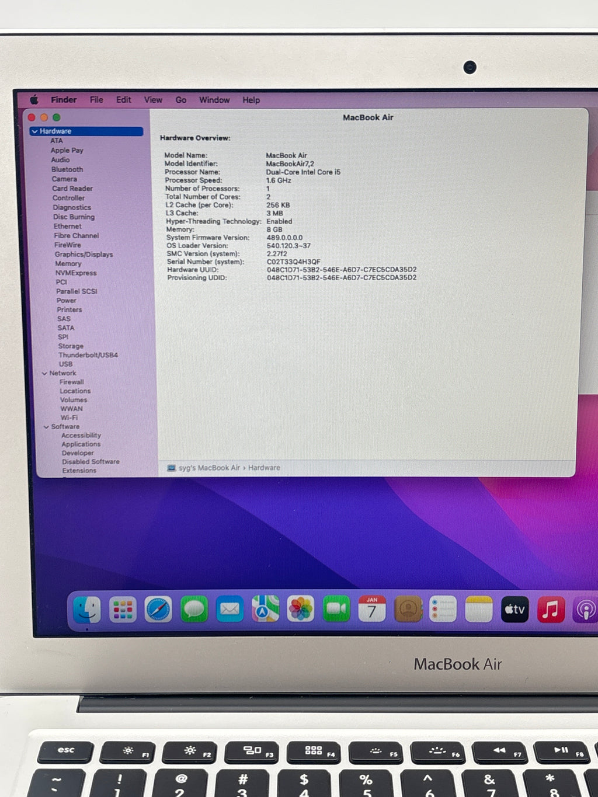Viewport: 598px width, 797px height.
Task: Collapse the Software section chevron
Action: coord(46,427)
